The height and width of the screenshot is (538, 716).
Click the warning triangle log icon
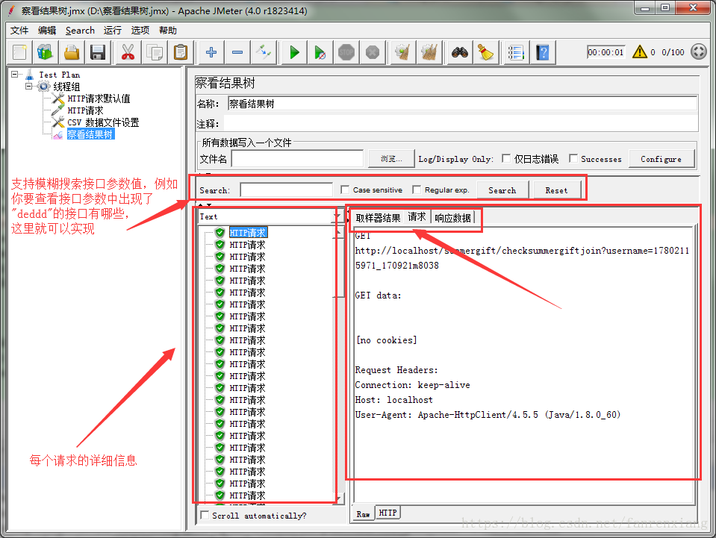click(640, 51)
